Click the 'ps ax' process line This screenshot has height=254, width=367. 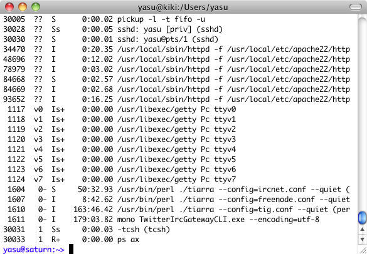point(71,239)
